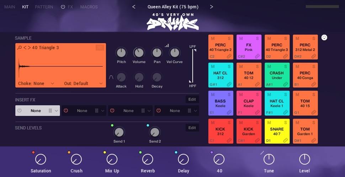The width and height of the screenshot is (345, 177).
Task: Click the velocity curve bars icon
Action: click(x=167, y=45)
